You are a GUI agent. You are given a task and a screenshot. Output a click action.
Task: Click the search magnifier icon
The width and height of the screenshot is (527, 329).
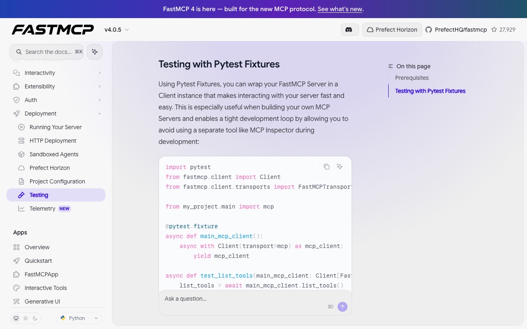click(x=19, y=52)
